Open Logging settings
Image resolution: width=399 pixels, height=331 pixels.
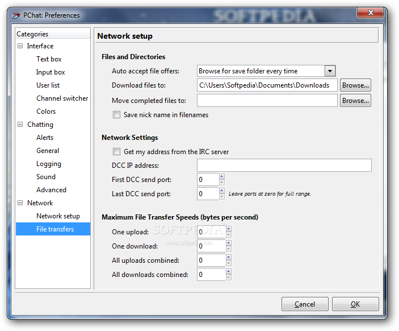click(49, 164)
